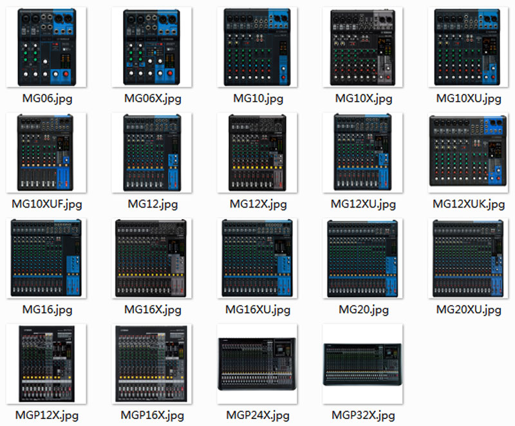
Task: Pick the MG12X.jpg image thumbnail
Action: pyautogui.click(x=257, y=153)
